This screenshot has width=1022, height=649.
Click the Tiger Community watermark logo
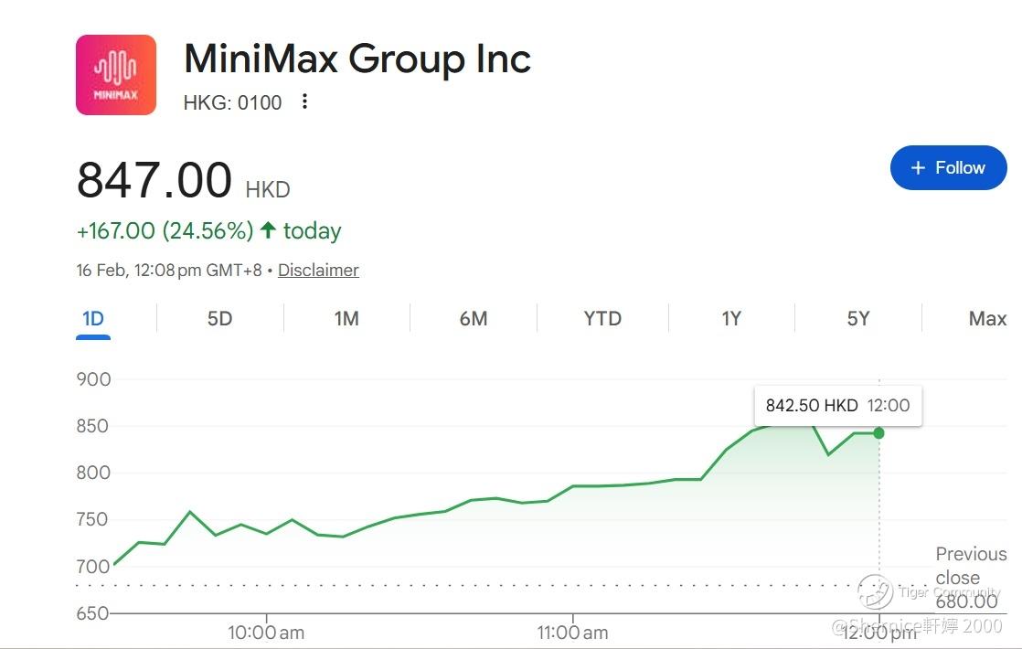pyautogui.click(x=876, y=591)
